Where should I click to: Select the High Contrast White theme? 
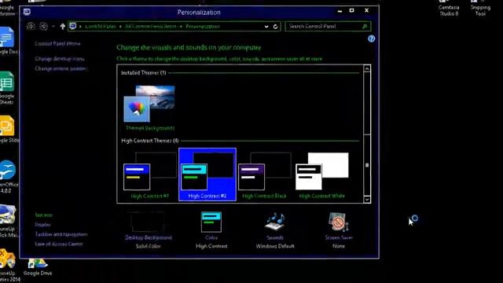pos(321,175)
